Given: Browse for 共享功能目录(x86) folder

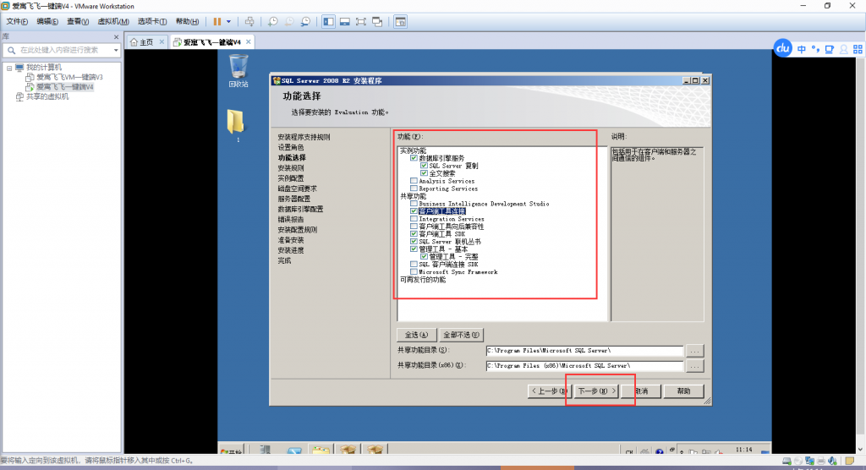Looking at the screenshot, I should tap(695, 366).
